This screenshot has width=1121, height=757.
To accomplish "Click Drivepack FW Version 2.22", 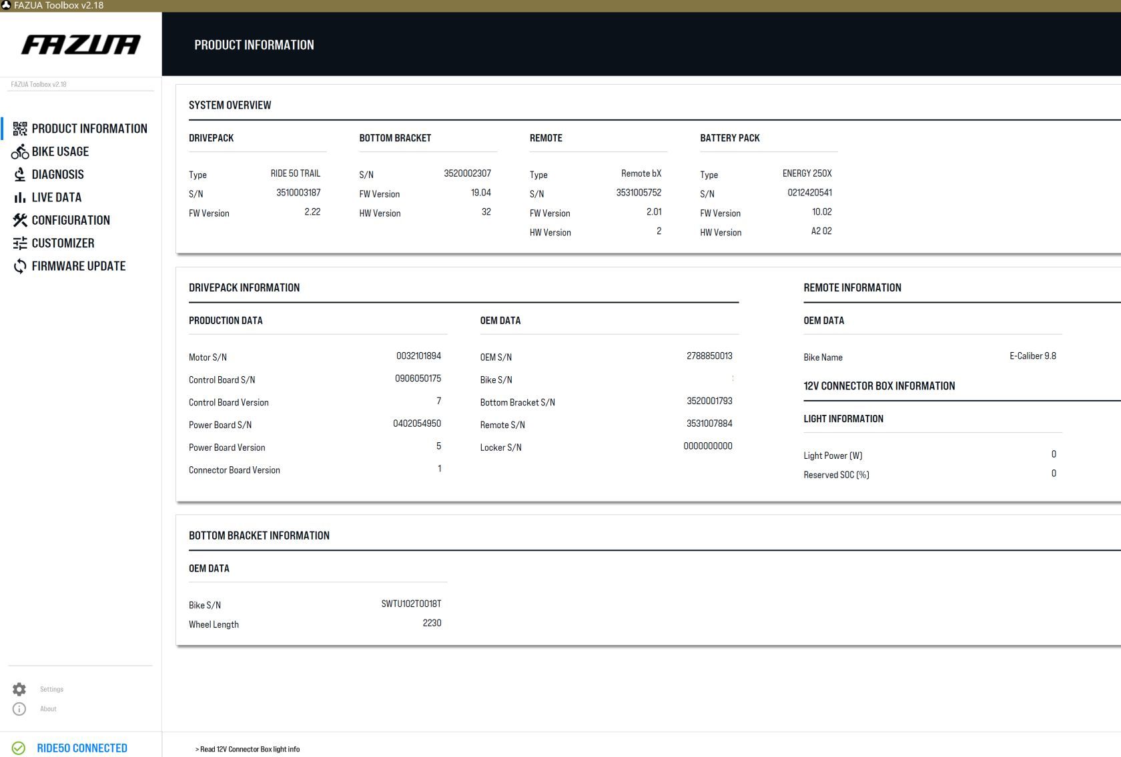I will [312, 212].
